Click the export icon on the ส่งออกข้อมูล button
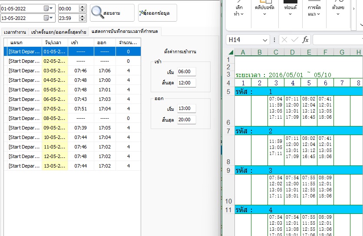 click(x=142, y=13)
